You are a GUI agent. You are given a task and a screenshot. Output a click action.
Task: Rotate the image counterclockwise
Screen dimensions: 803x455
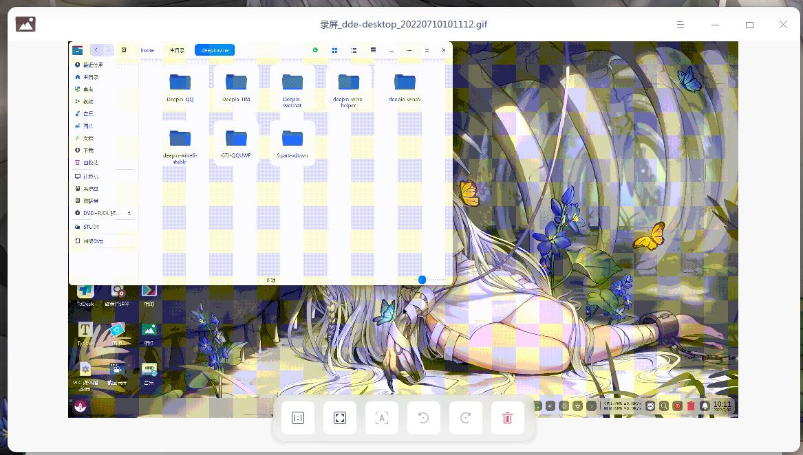424,418
